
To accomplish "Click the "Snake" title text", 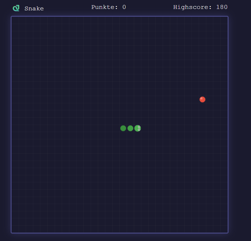I will [34, 8].
